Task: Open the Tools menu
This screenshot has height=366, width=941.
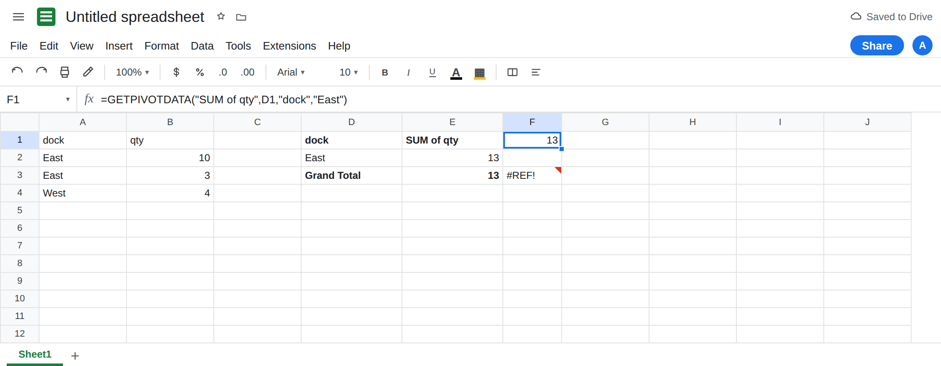Action: pyautogui.click(x=238, y=46)
